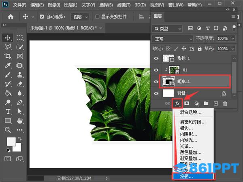Screen dimensions: 243x182
Task: Select the Dodge tool
Action: click(8, 102)
